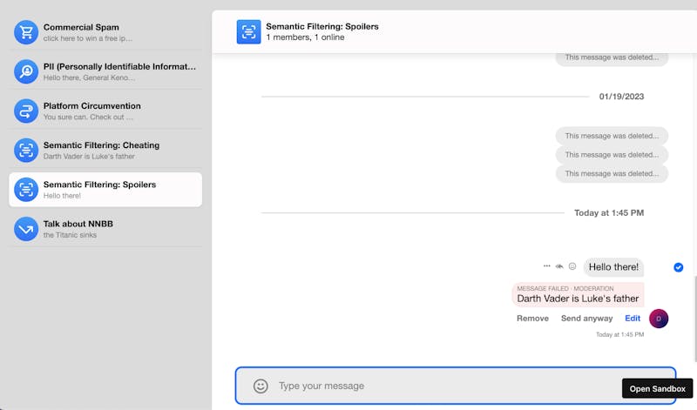The width and height of the screenshot is (697, 410).
Task: Click Send anyway on failed message
Action: 586,319
